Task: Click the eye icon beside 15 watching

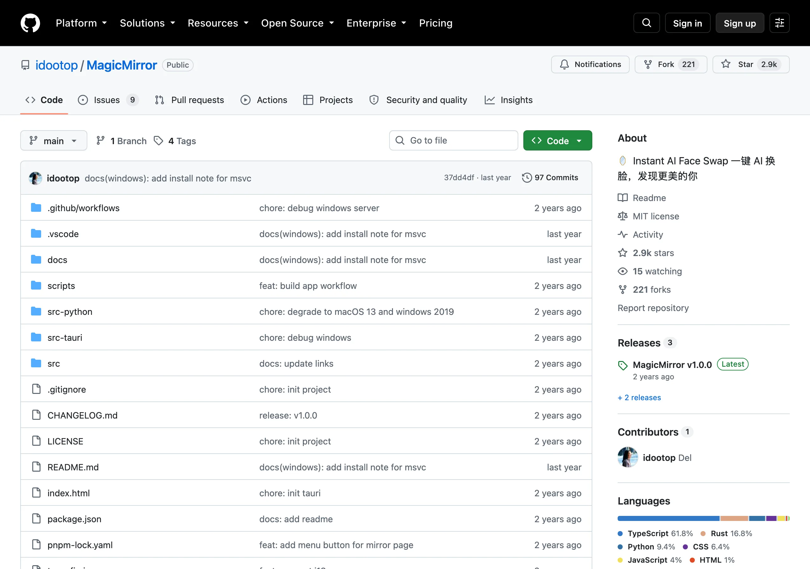Action: click(x=623, y=271)
